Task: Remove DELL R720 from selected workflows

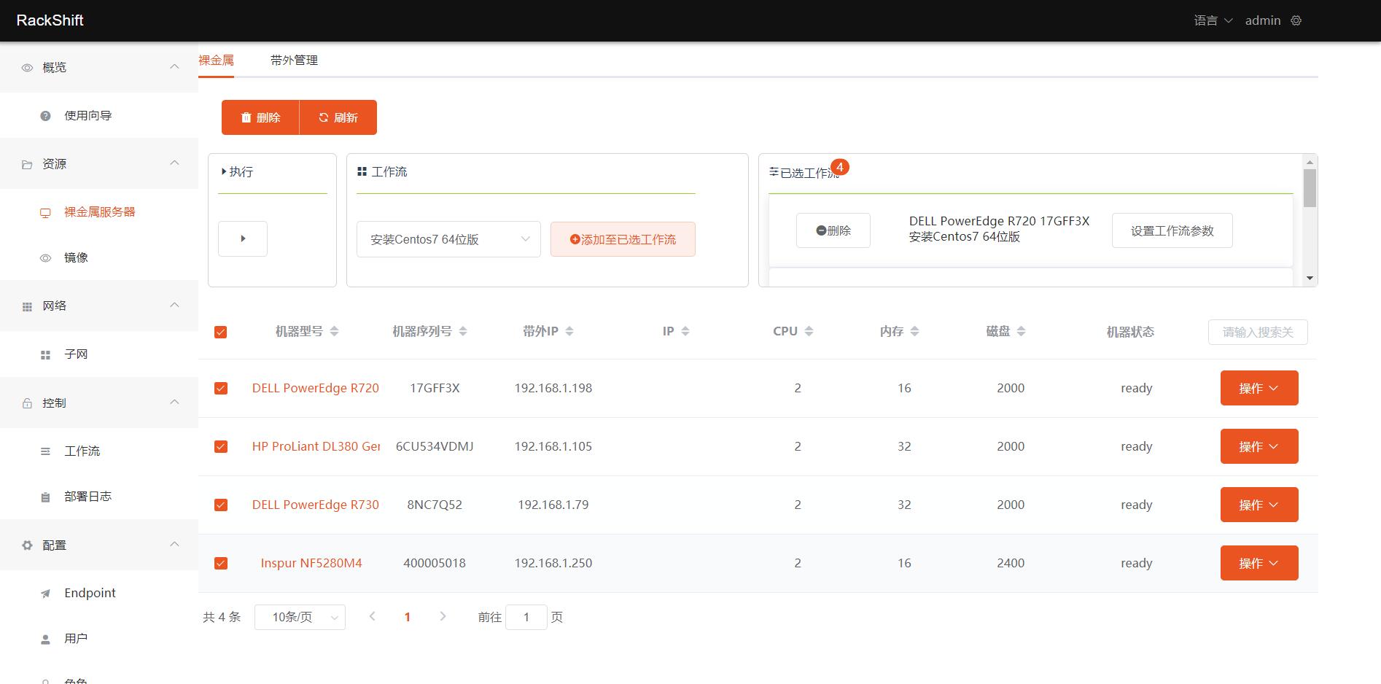Action: [x=833, y=230]
